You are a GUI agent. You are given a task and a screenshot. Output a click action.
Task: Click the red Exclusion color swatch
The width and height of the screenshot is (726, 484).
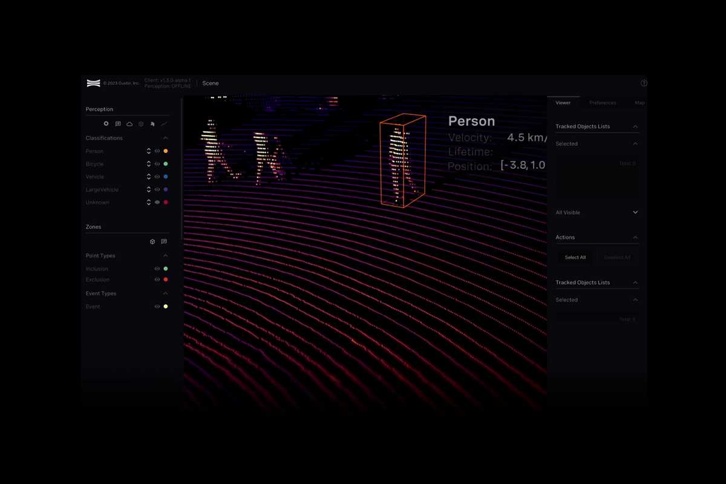pos(166,280)
